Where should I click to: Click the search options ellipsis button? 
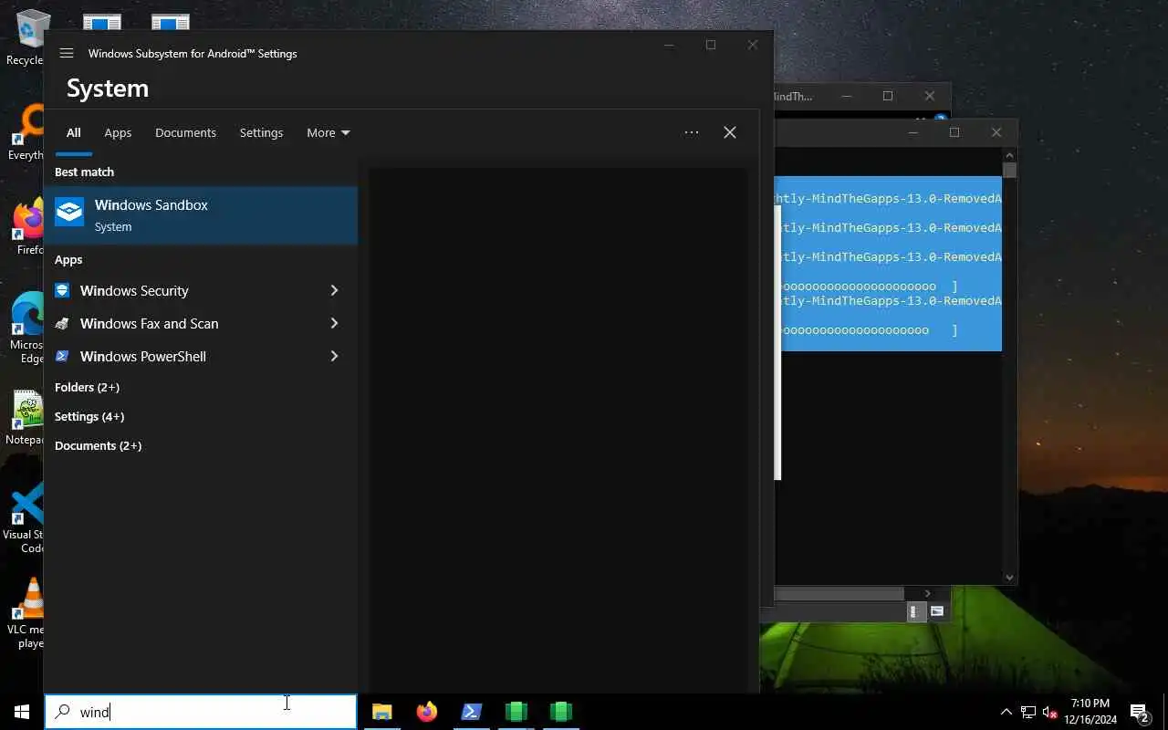tap(692, 132)
